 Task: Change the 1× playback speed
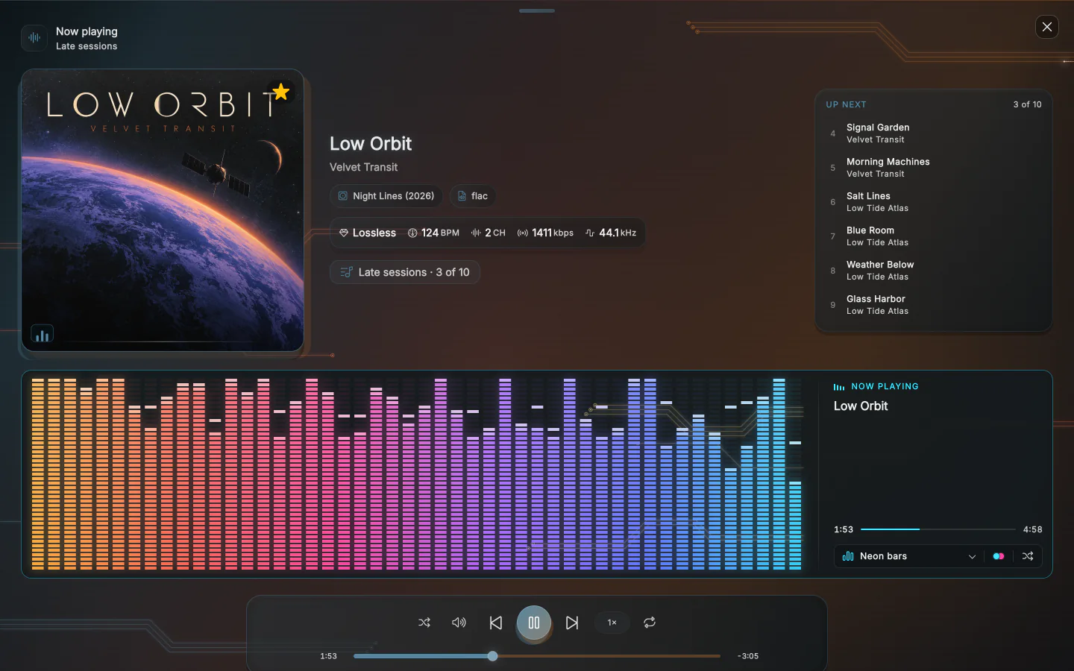click(x=612, y=623)
